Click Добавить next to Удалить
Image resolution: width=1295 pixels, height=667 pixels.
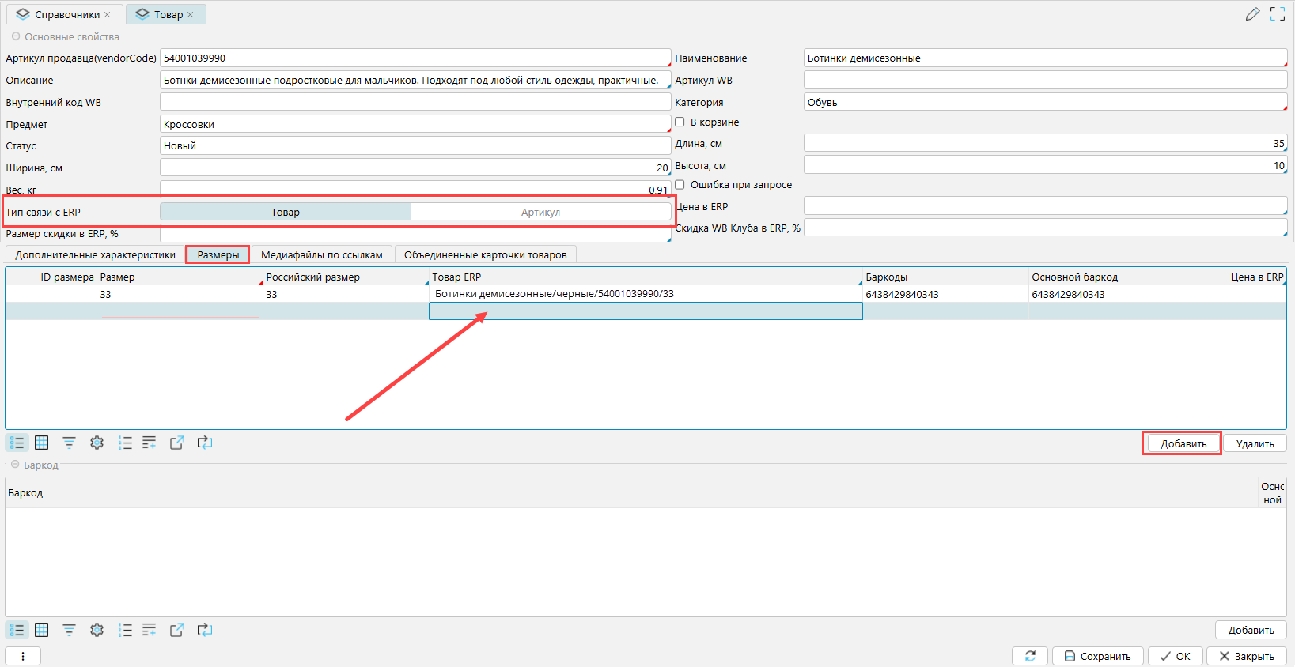pyautogui.click(x=1183, y=443)
